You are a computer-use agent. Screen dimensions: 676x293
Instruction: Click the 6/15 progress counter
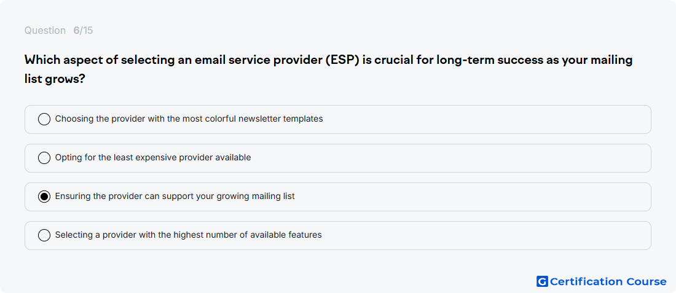83,31
